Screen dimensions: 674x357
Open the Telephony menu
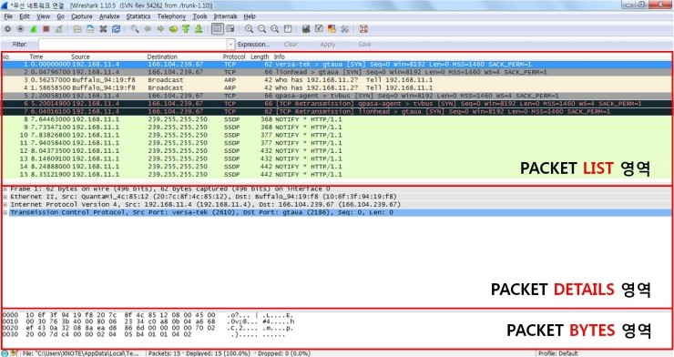click(171, 16)
